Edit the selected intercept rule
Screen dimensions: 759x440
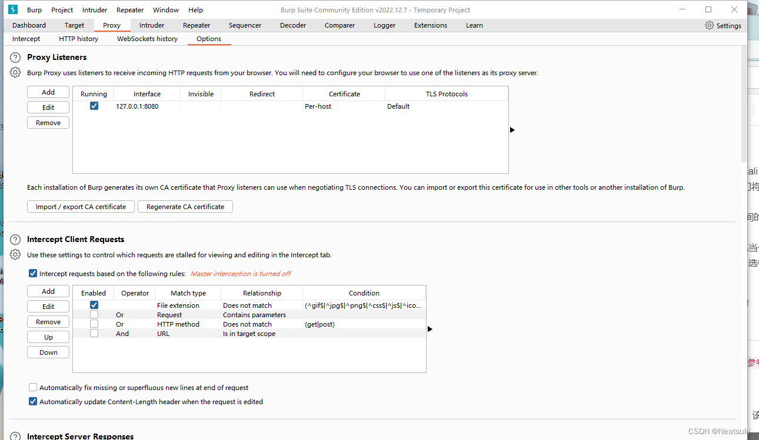coord(48,307)
